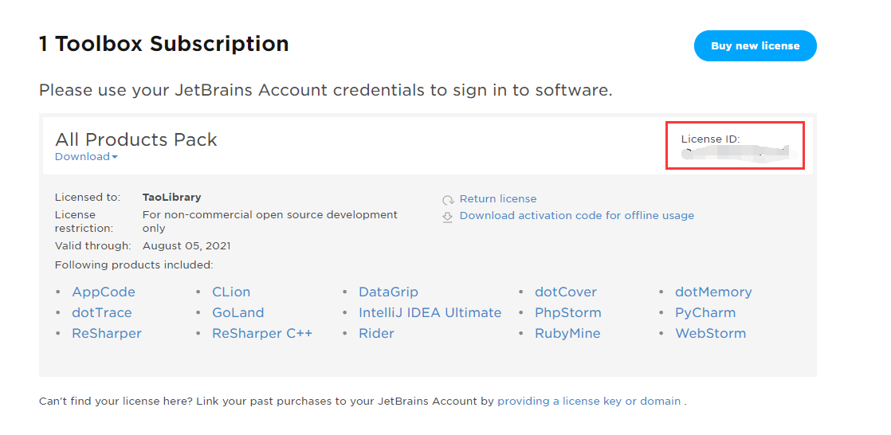Open the RubyMine product link
The width and height of the screenshot is (891, 435).
coord(567,333)
